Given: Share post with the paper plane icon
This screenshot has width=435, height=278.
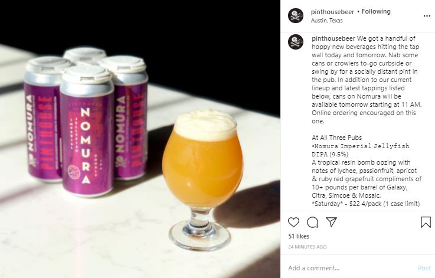Looking at the screenshot, I should (x=332, y=222).
